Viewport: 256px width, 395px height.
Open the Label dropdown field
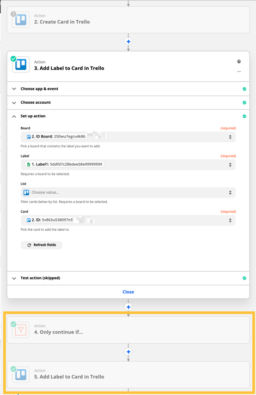click(128, 165)
